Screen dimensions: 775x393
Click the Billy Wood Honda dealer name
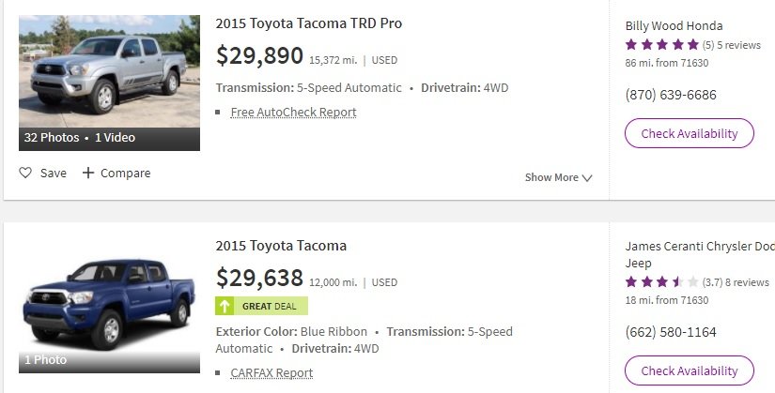674,25
